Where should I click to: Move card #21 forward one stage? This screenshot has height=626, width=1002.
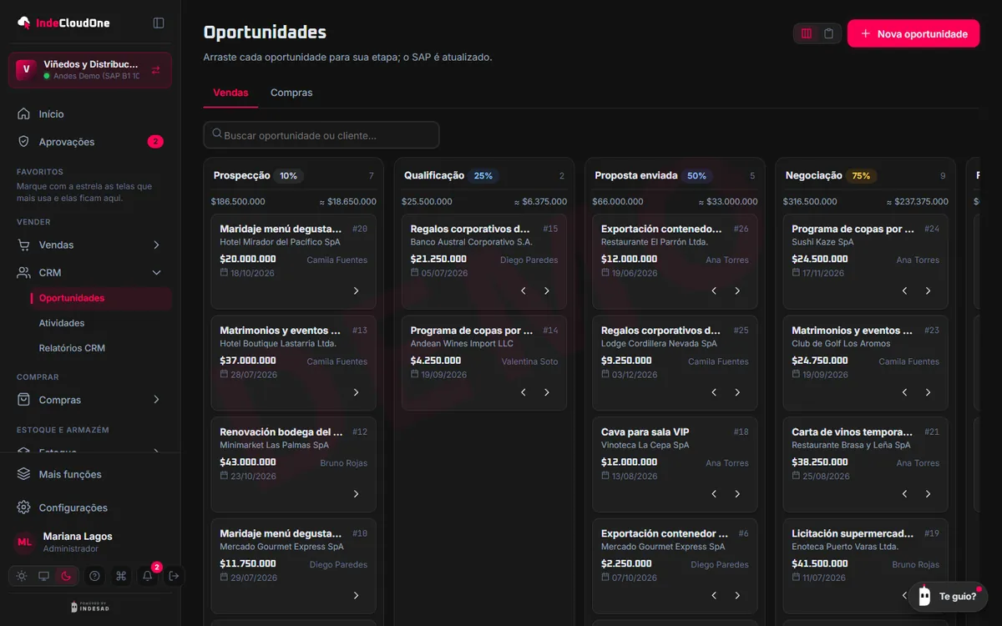[x=928, y=494]
